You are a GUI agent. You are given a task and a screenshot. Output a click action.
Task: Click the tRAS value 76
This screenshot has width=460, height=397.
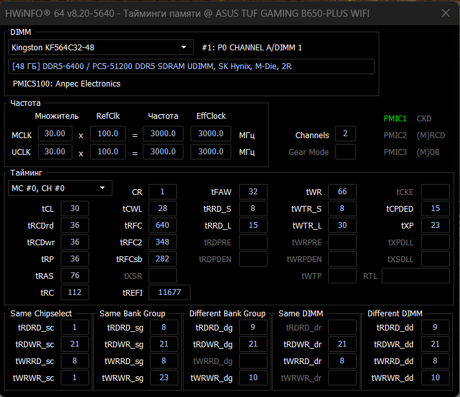click(75, 276)
